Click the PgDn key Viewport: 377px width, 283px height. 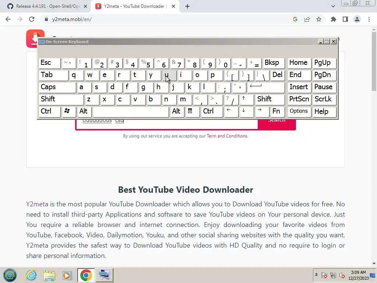324,75
